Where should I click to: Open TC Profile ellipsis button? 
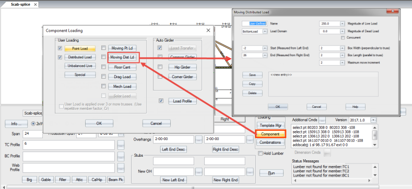tap(121, 145)
